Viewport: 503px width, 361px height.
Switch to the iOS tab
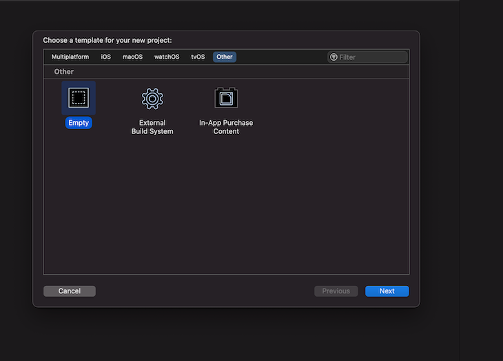click(106, 57)
